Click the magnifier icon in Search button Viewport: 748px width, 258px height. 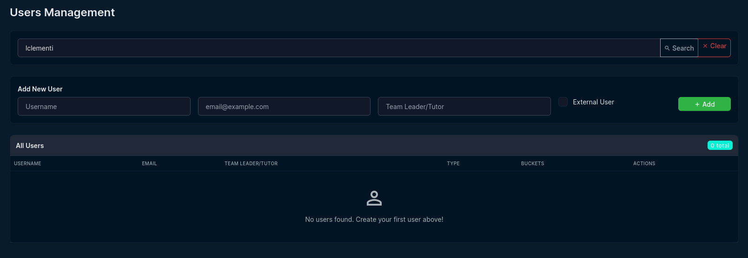(667, 48)
